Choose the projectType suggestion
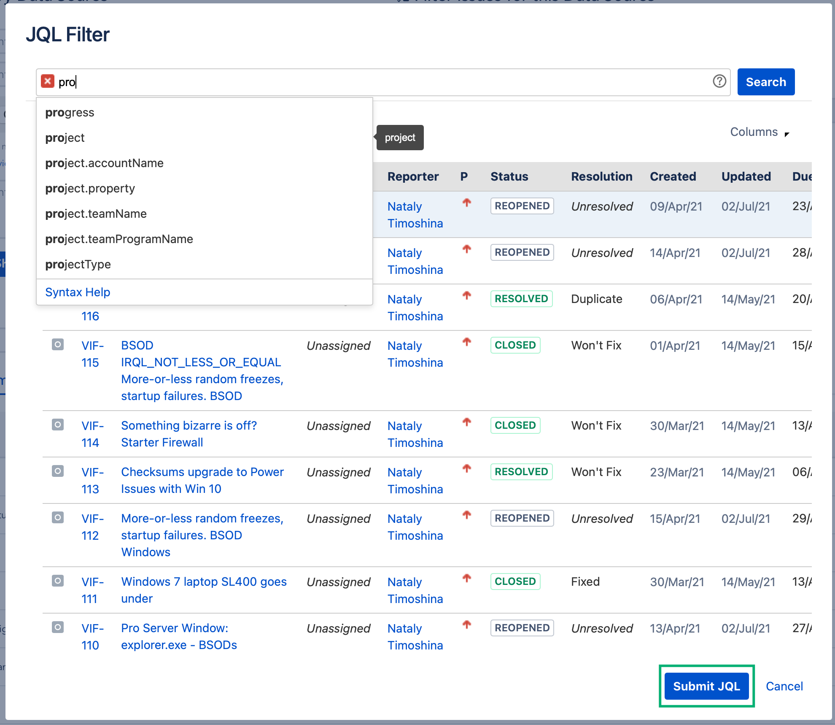835x725 pixels. [78, 264]
